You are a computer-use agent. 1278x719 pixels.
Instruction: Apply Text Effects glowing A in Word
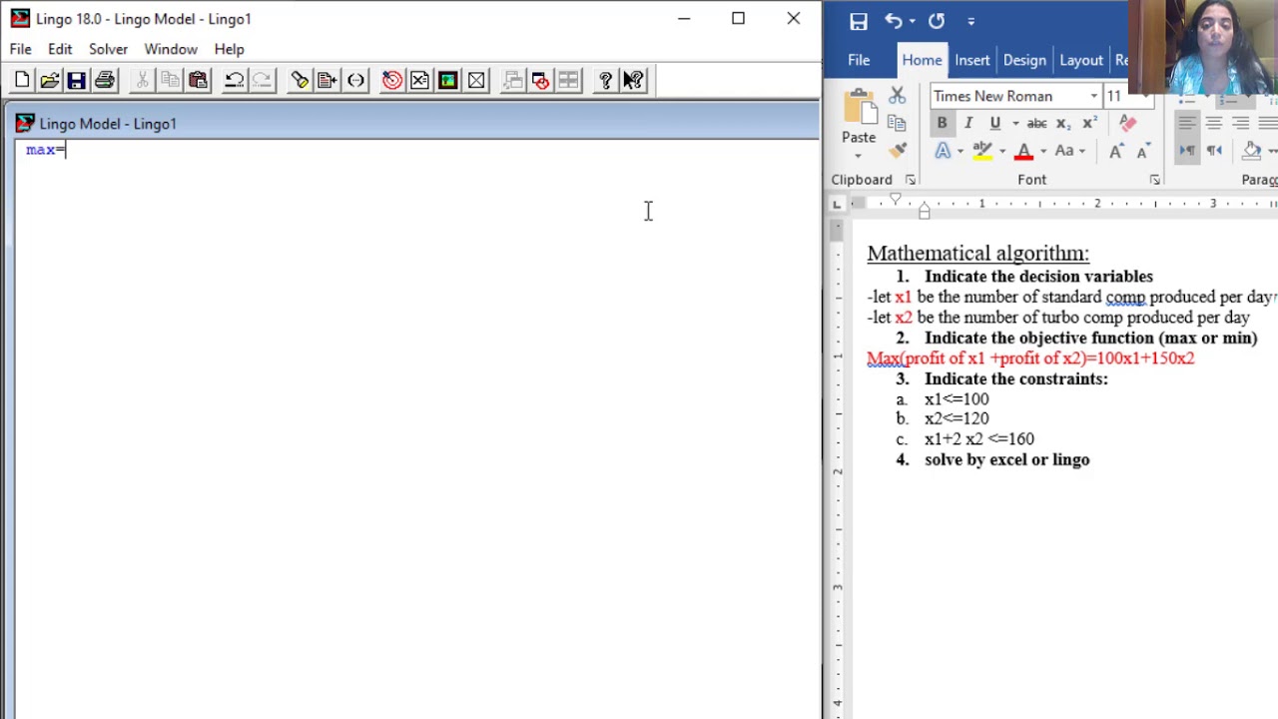tap(942, 151)
